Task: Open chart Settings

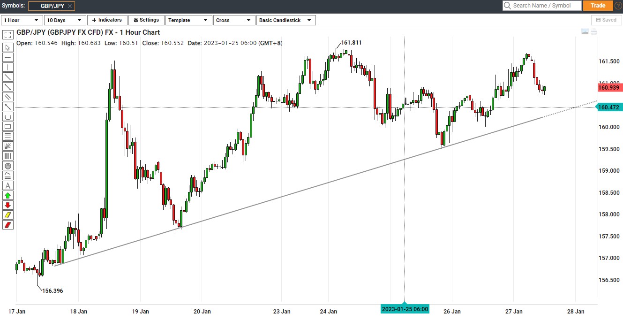Action: click(x=146, y=20)
